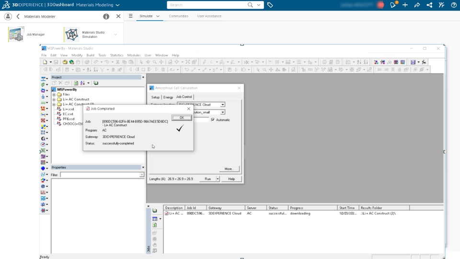Viewport: 460px width, 259px height.
Task: Expand chevron beside Materials Studio Simulation
Action: point(115,35)
